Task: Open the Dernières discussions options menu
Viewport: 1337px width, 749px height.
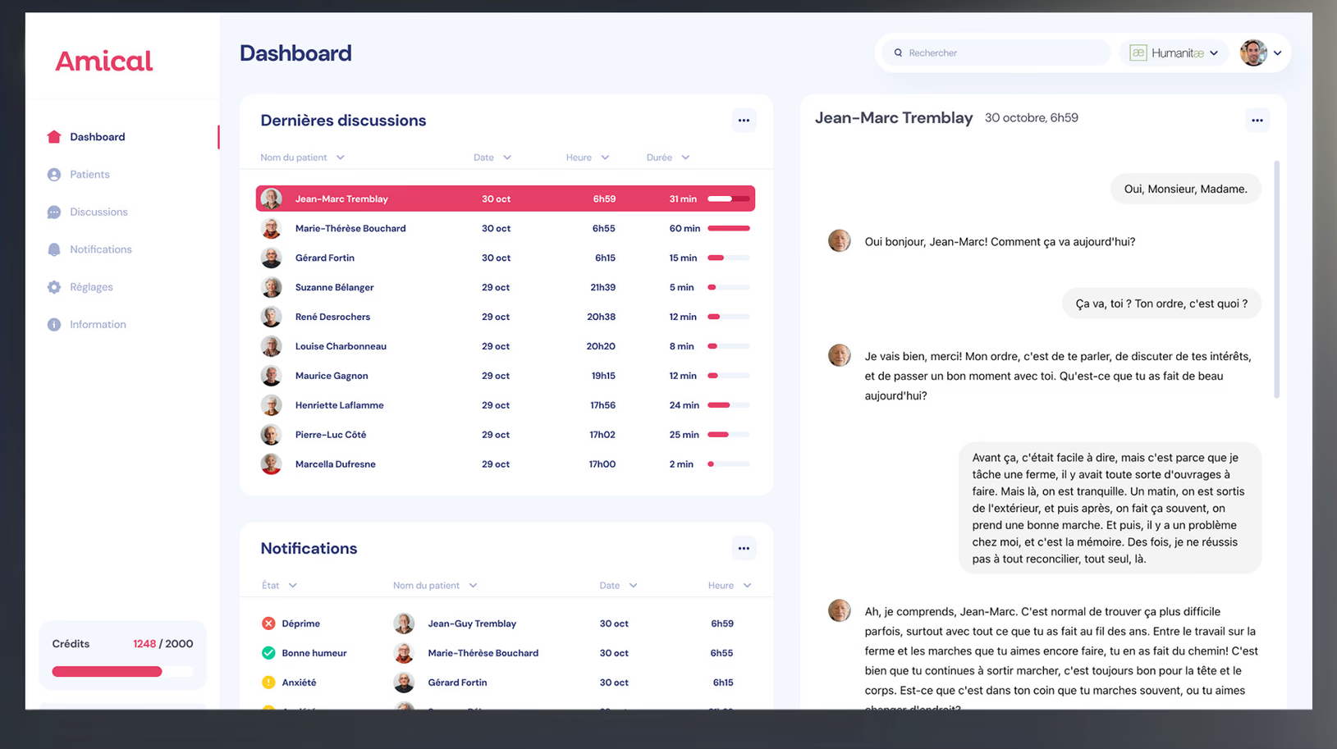Action: [x=744, y=120]
